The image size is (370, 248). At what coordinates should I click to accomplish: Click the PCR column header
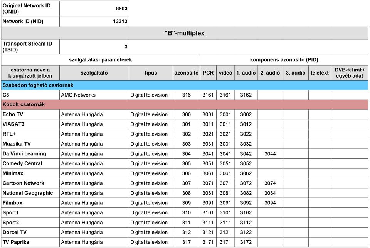[x=208, y=73]
